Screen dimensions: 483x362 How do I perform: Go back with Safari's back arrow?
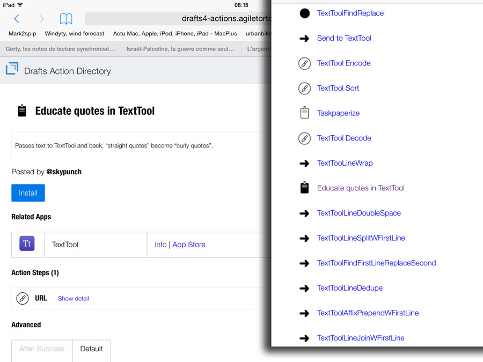coord(17,19)
